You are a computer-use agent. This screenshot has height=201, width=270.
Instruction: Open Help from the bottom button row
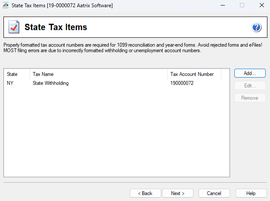click(251, 193)
